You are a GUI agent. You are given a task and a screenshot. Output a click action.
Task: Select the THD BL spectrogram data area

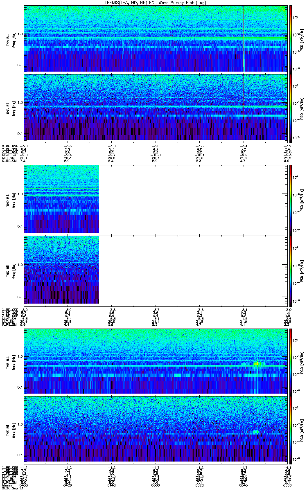(62, 199)
